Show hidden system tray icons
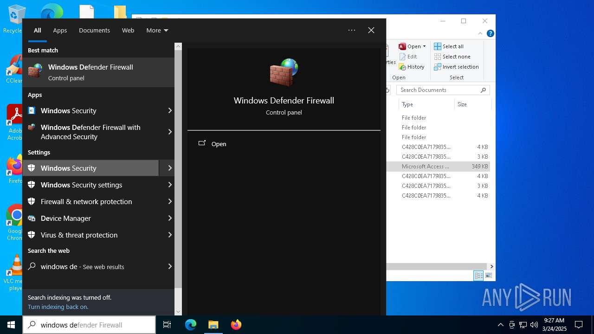The image size is (594, 334). (500, 325)
